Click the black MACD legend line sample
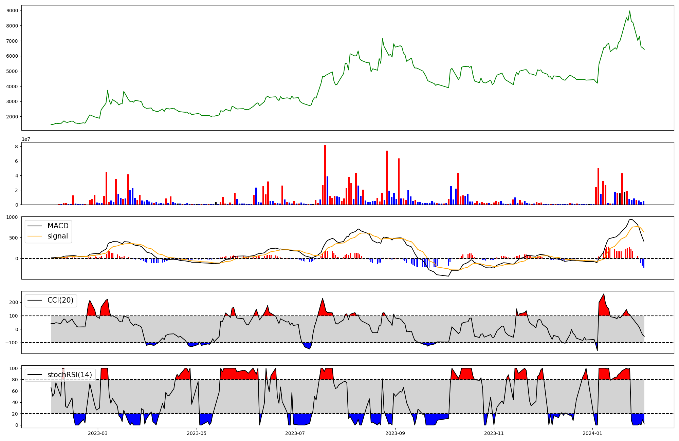679x441 pixels. 35,226
